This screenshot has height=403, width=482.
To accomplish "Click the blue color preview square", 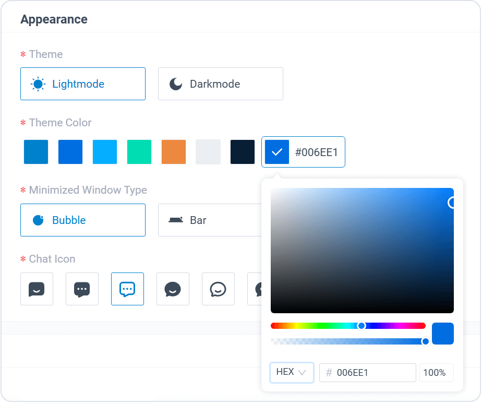I will click(443, 334).
